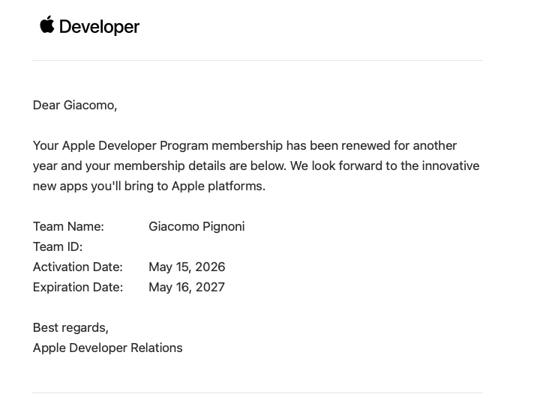Select the "Giacomo Pignoni" team name value
The height and width of the screenshot is (394, 534).
pyautogui.click(x=196, y=227)
